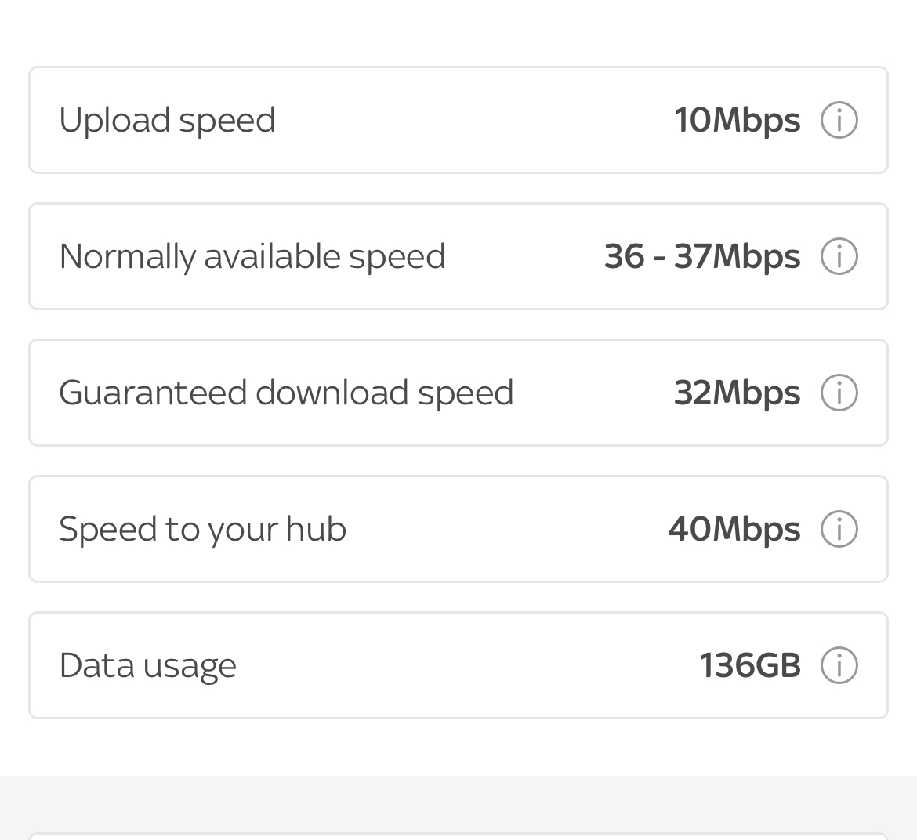Click the 136GB data usage value

tap(750, 664)
